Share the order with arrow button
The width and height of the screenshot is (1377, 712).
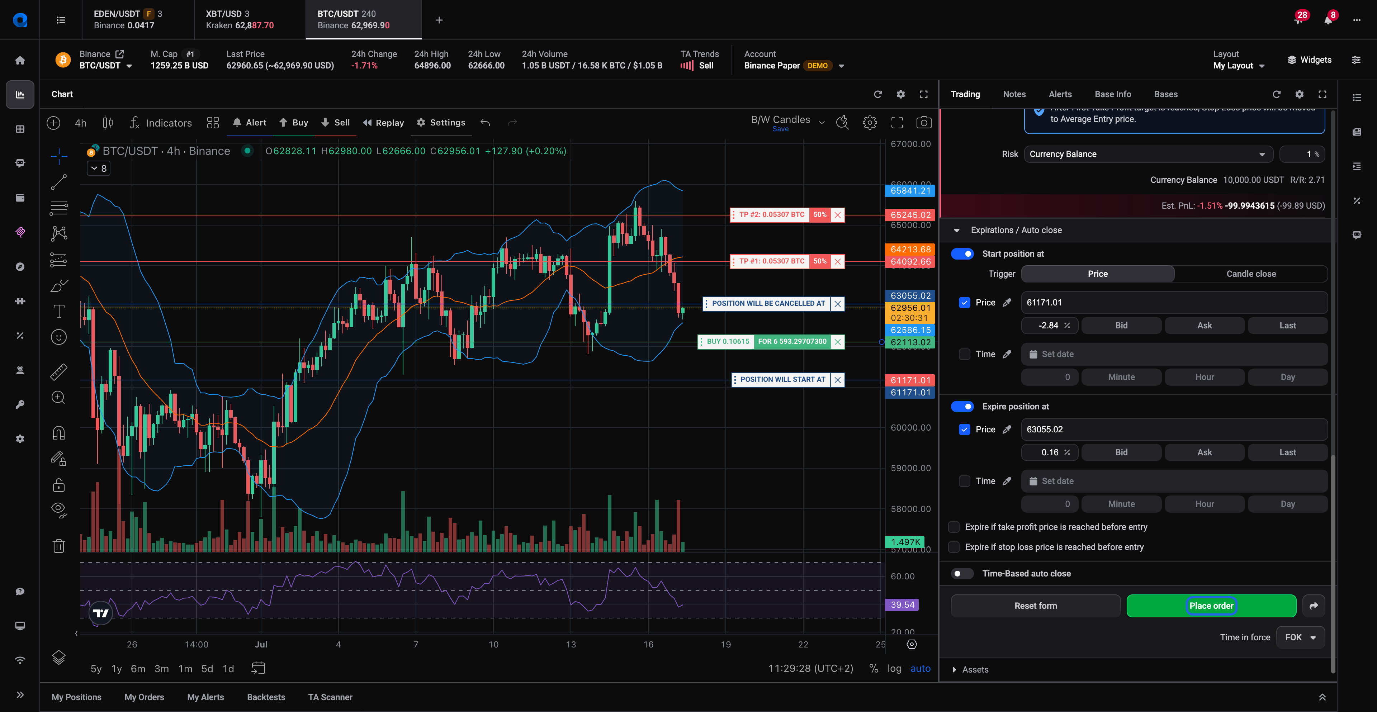pyautogui.click(x=1314, y=606)
